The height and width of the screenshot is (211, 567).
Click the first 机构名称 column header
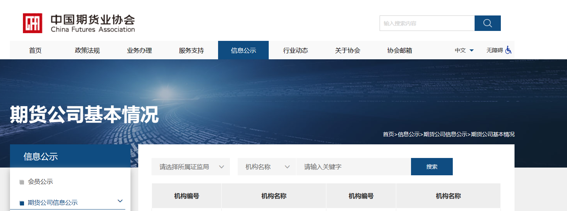point(274,196)
